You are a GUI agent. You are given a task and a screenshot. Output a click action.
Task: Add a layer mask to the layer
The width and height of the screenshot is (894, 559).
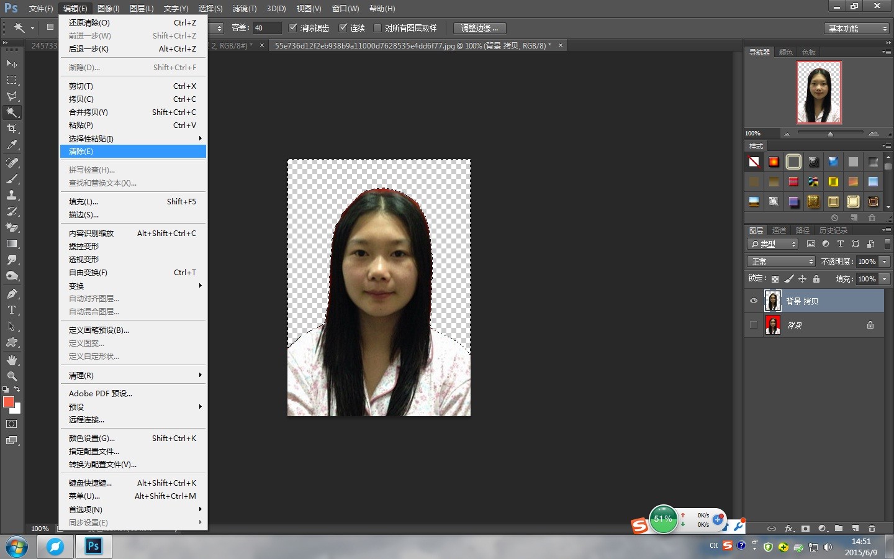[805, 529]
